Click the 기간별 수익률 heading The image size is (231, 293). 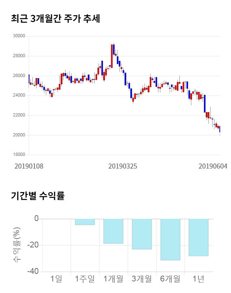38,196
